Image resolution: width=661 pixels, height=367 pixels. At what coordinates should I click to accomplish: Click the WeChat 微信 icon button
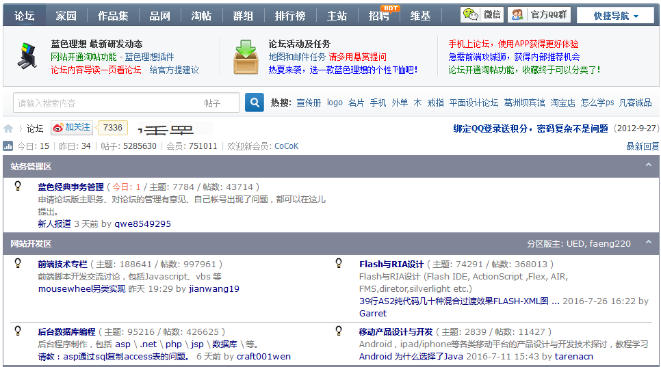(482, 15)
